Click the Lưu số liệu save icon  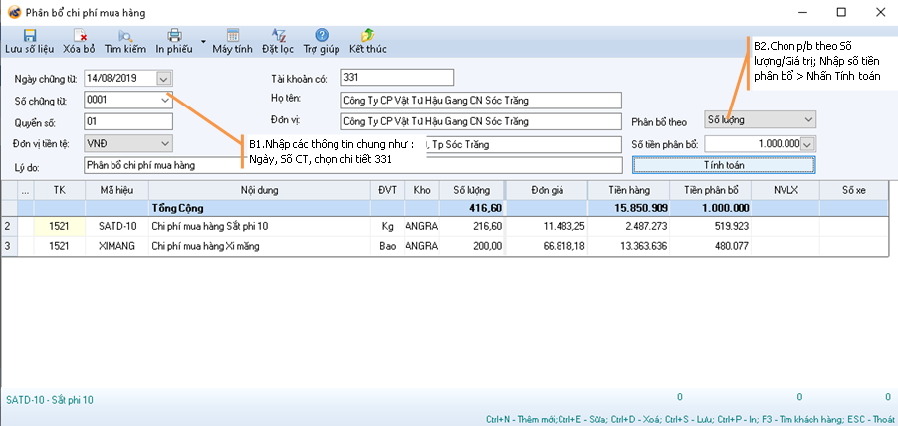29,36
